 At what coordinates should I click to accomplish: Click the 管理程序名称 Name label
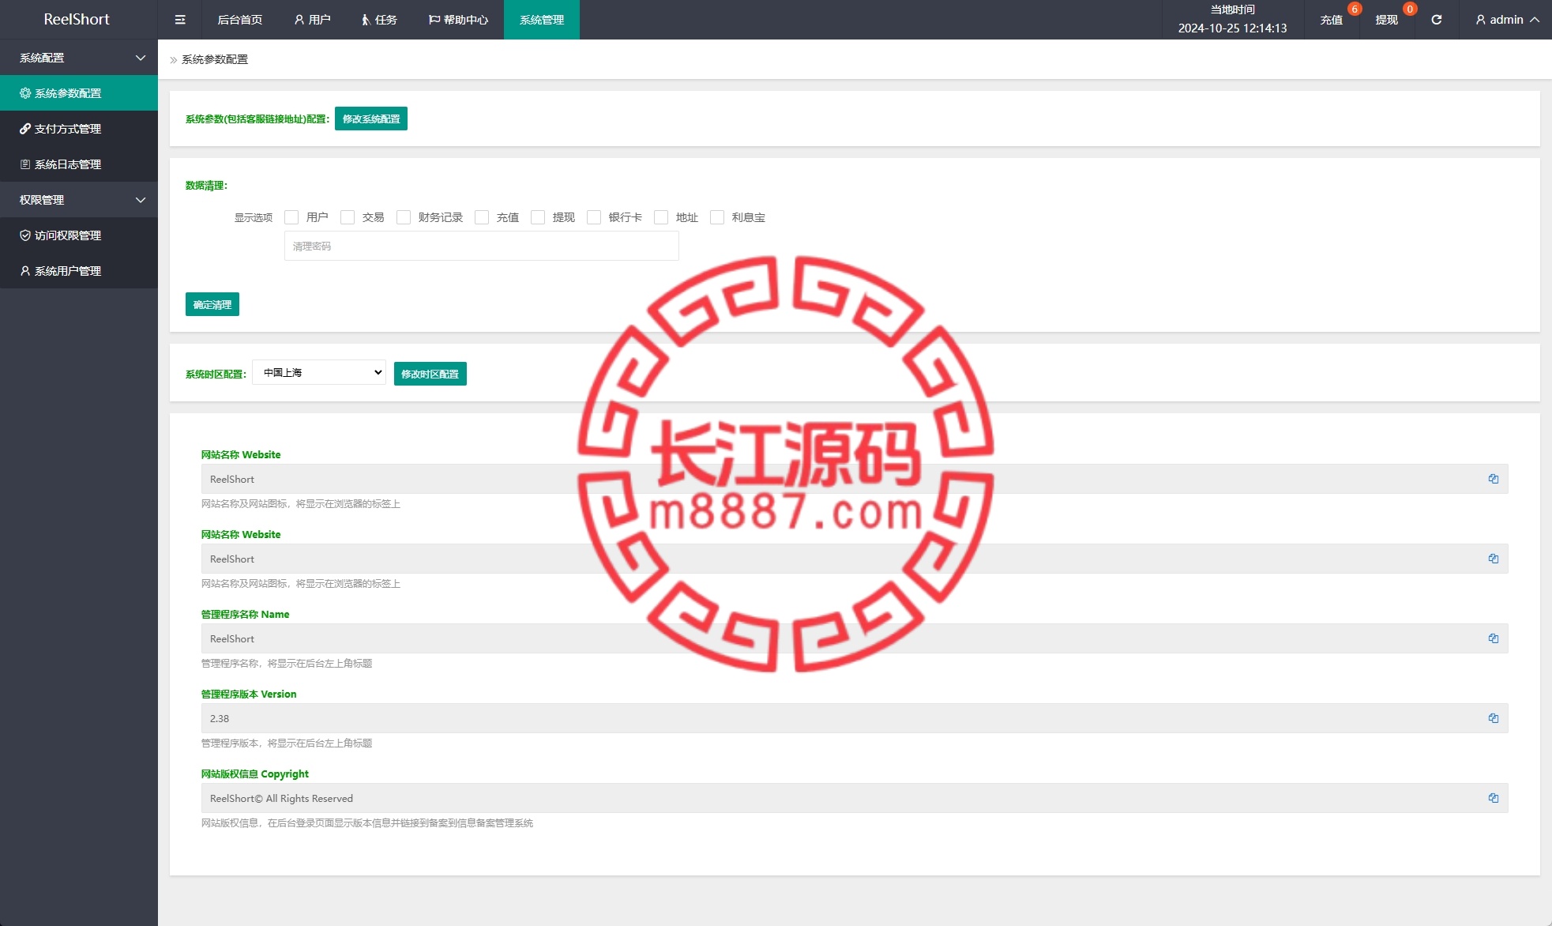pyautogui.click(x=245, y=614)
